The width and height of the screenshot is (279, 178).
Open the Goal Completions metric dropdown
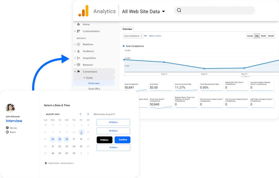(133, 36)
